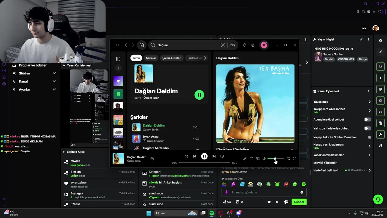The width and height of the screenshot is (387, 218).
Task: Click the lightning bolt quick action icon
Action: coord(380,78)
